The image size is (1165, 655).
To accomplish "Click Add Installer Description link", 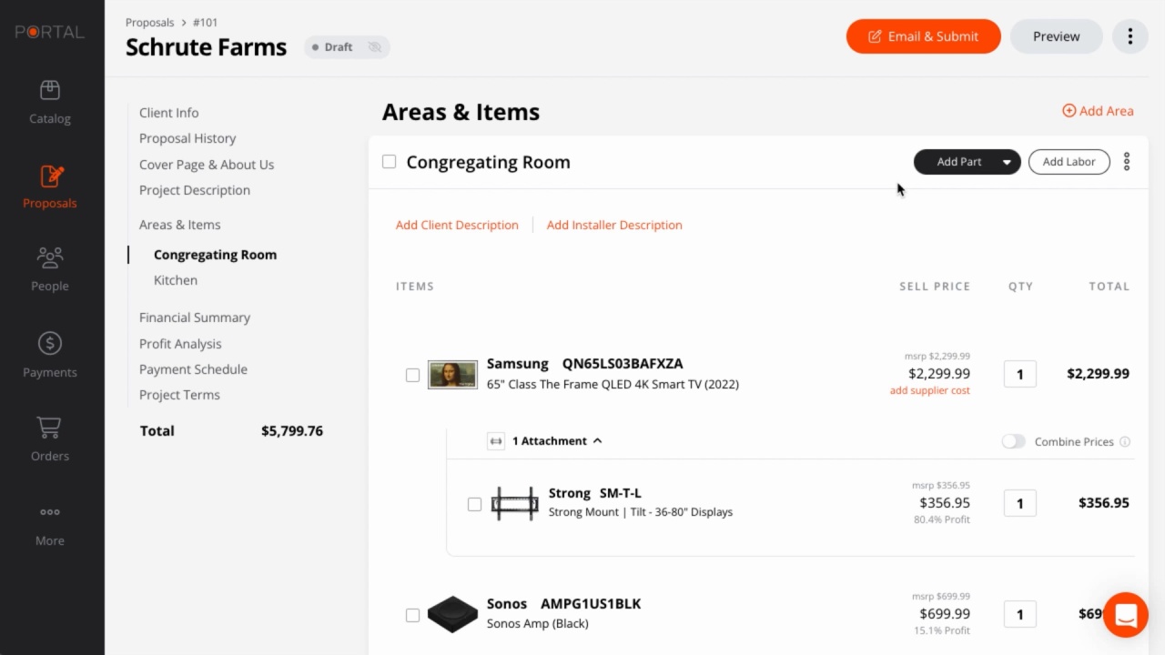I will click(x=614, y=225).
